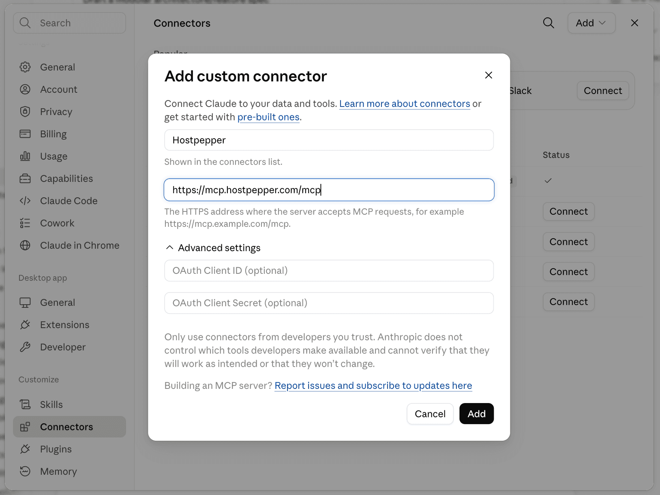
Task: Click the Privacy shield icon
Action: point(25,112)
